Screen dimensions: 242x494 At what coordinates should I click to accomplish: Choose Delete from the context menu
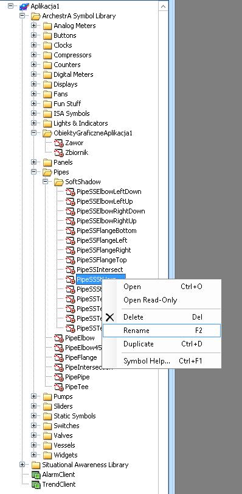click(162, 317)
